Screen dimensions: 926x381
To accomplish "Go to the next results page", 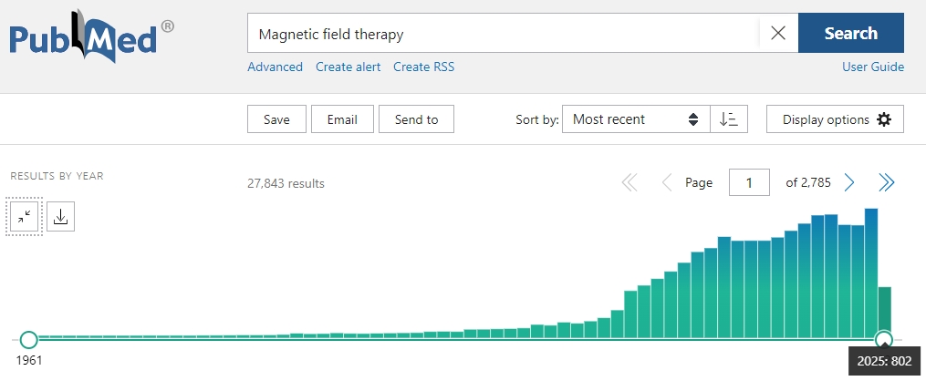I will [849, 183].
